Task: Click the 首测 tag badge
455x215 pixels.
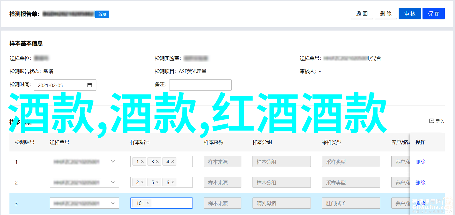Action: click(102, 14)
